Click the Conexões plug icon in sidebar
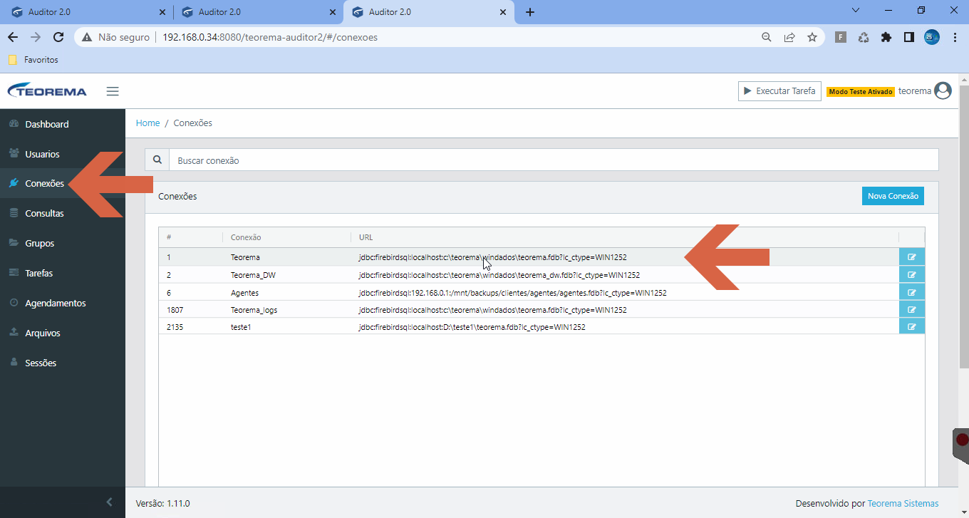Screen dimensions: 969x518 click(x=14, y=183)
